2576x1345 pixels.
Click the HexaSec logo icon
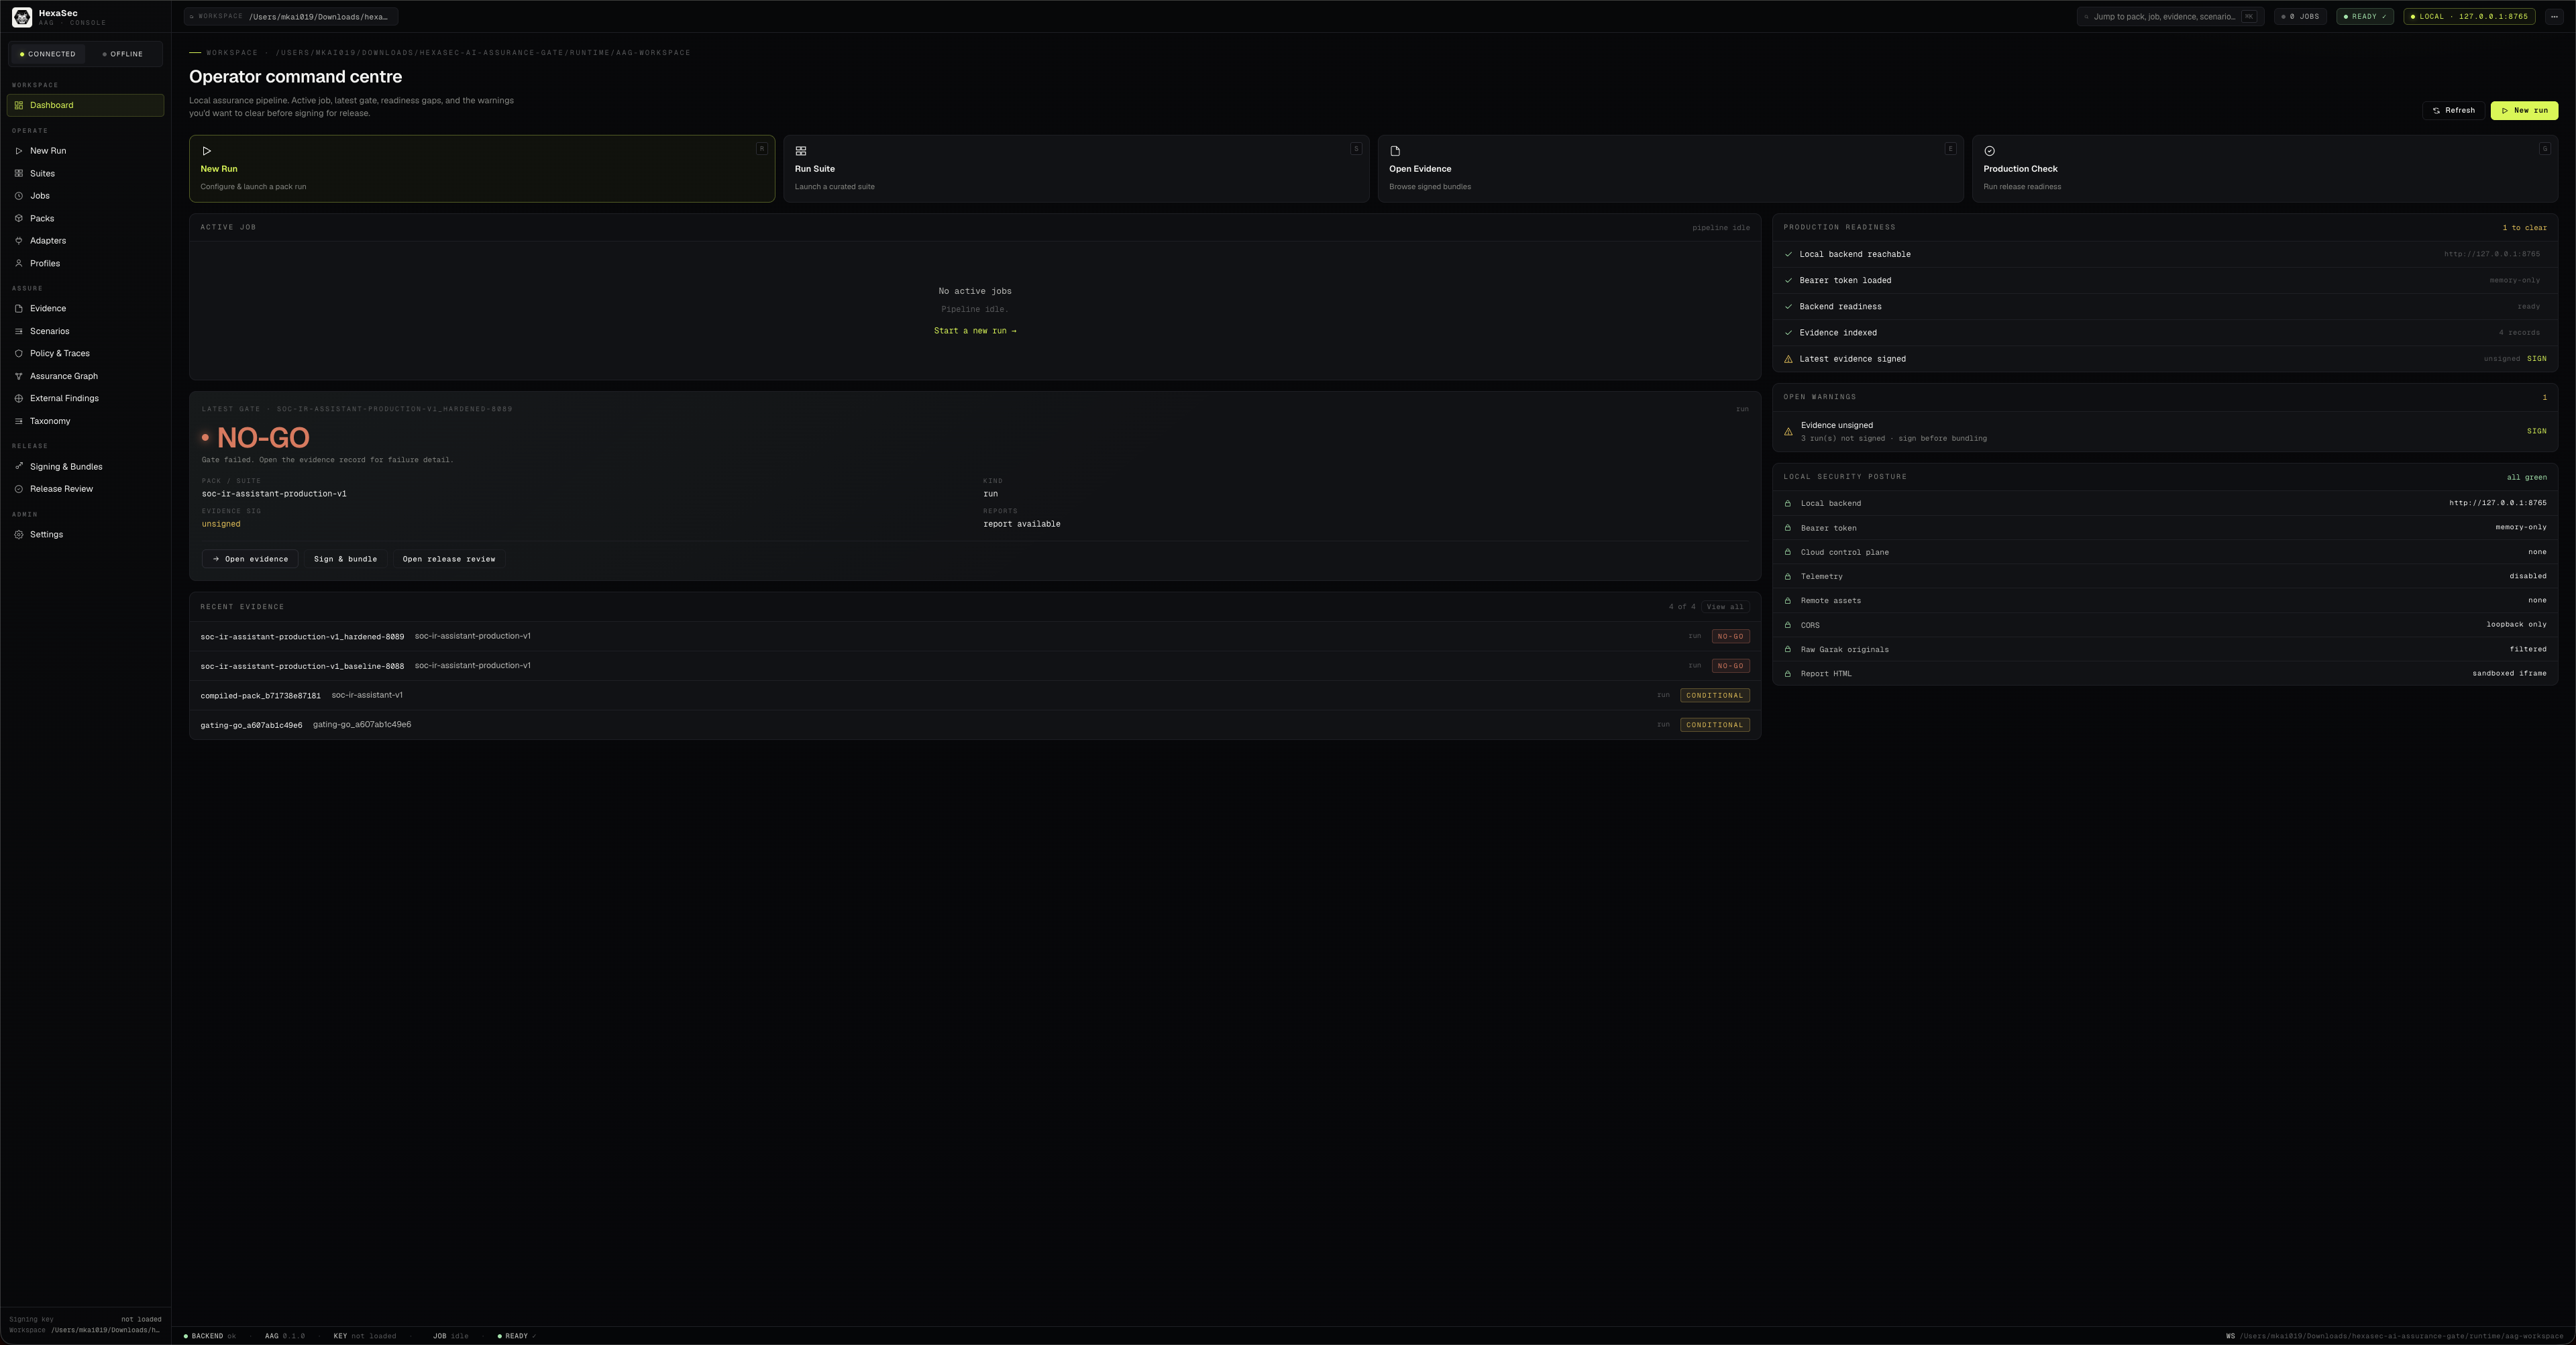(22, 17)
